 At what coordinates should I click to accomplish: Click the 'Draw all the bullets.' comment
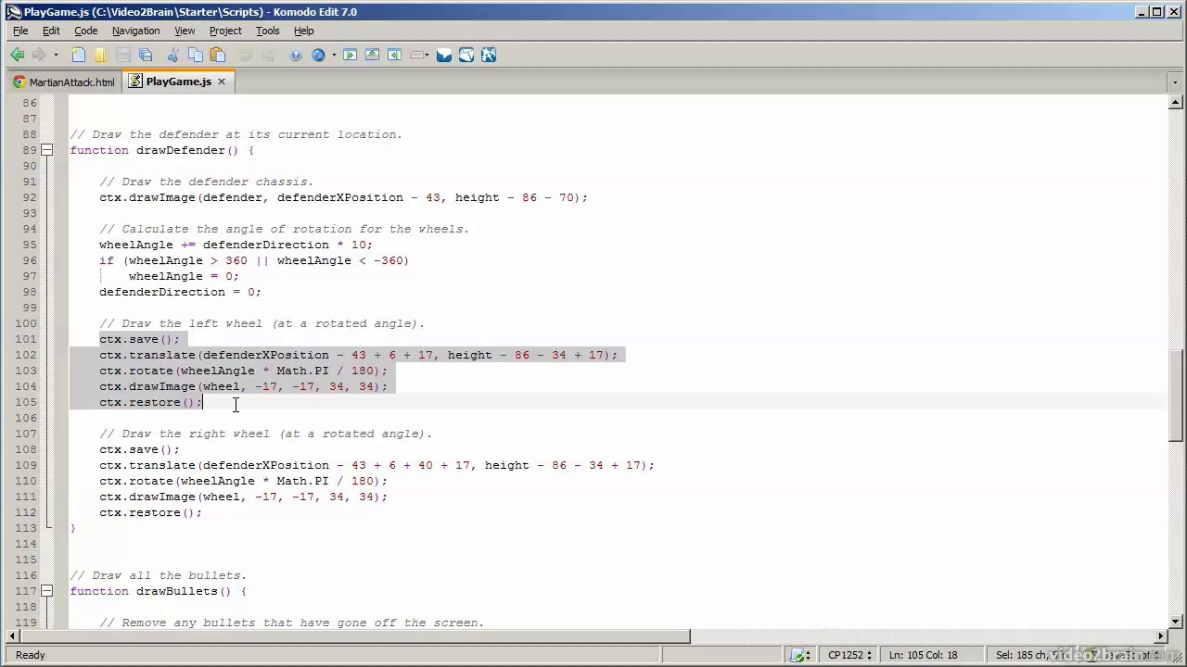pyautogui.click(x=158, y=575)
